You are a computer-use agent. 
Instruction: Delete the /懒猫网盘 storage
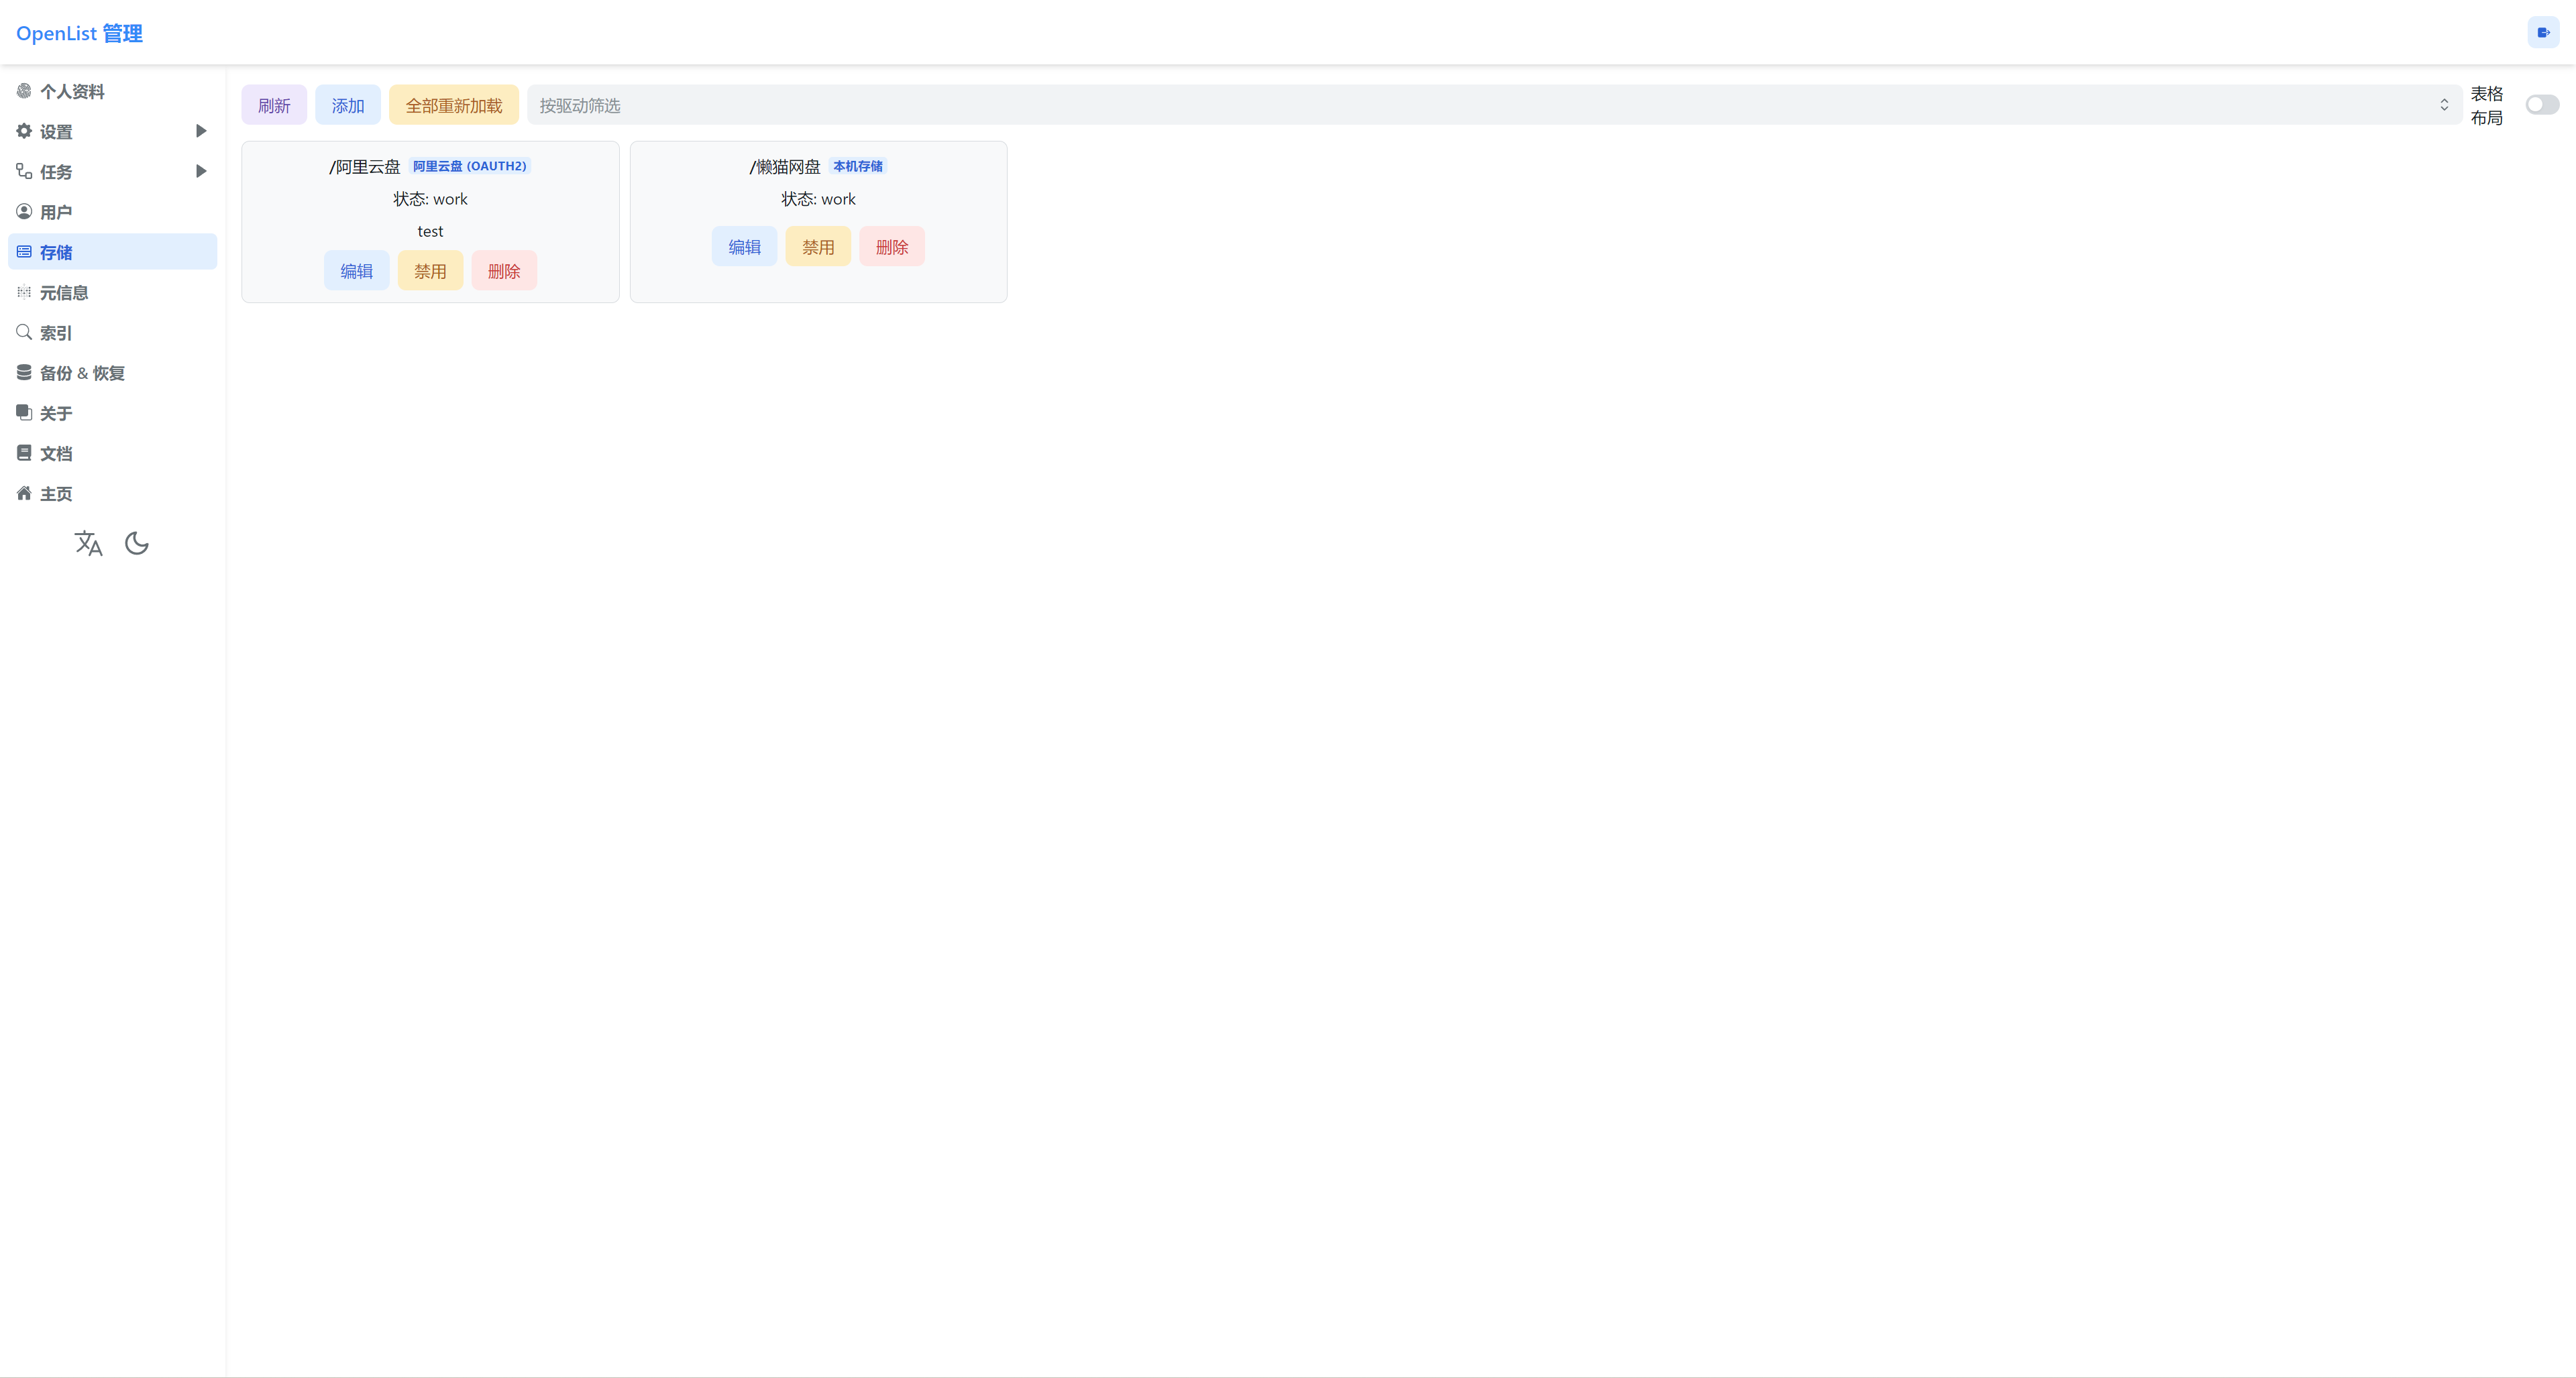pyautogui.click(x=892, y=247)
